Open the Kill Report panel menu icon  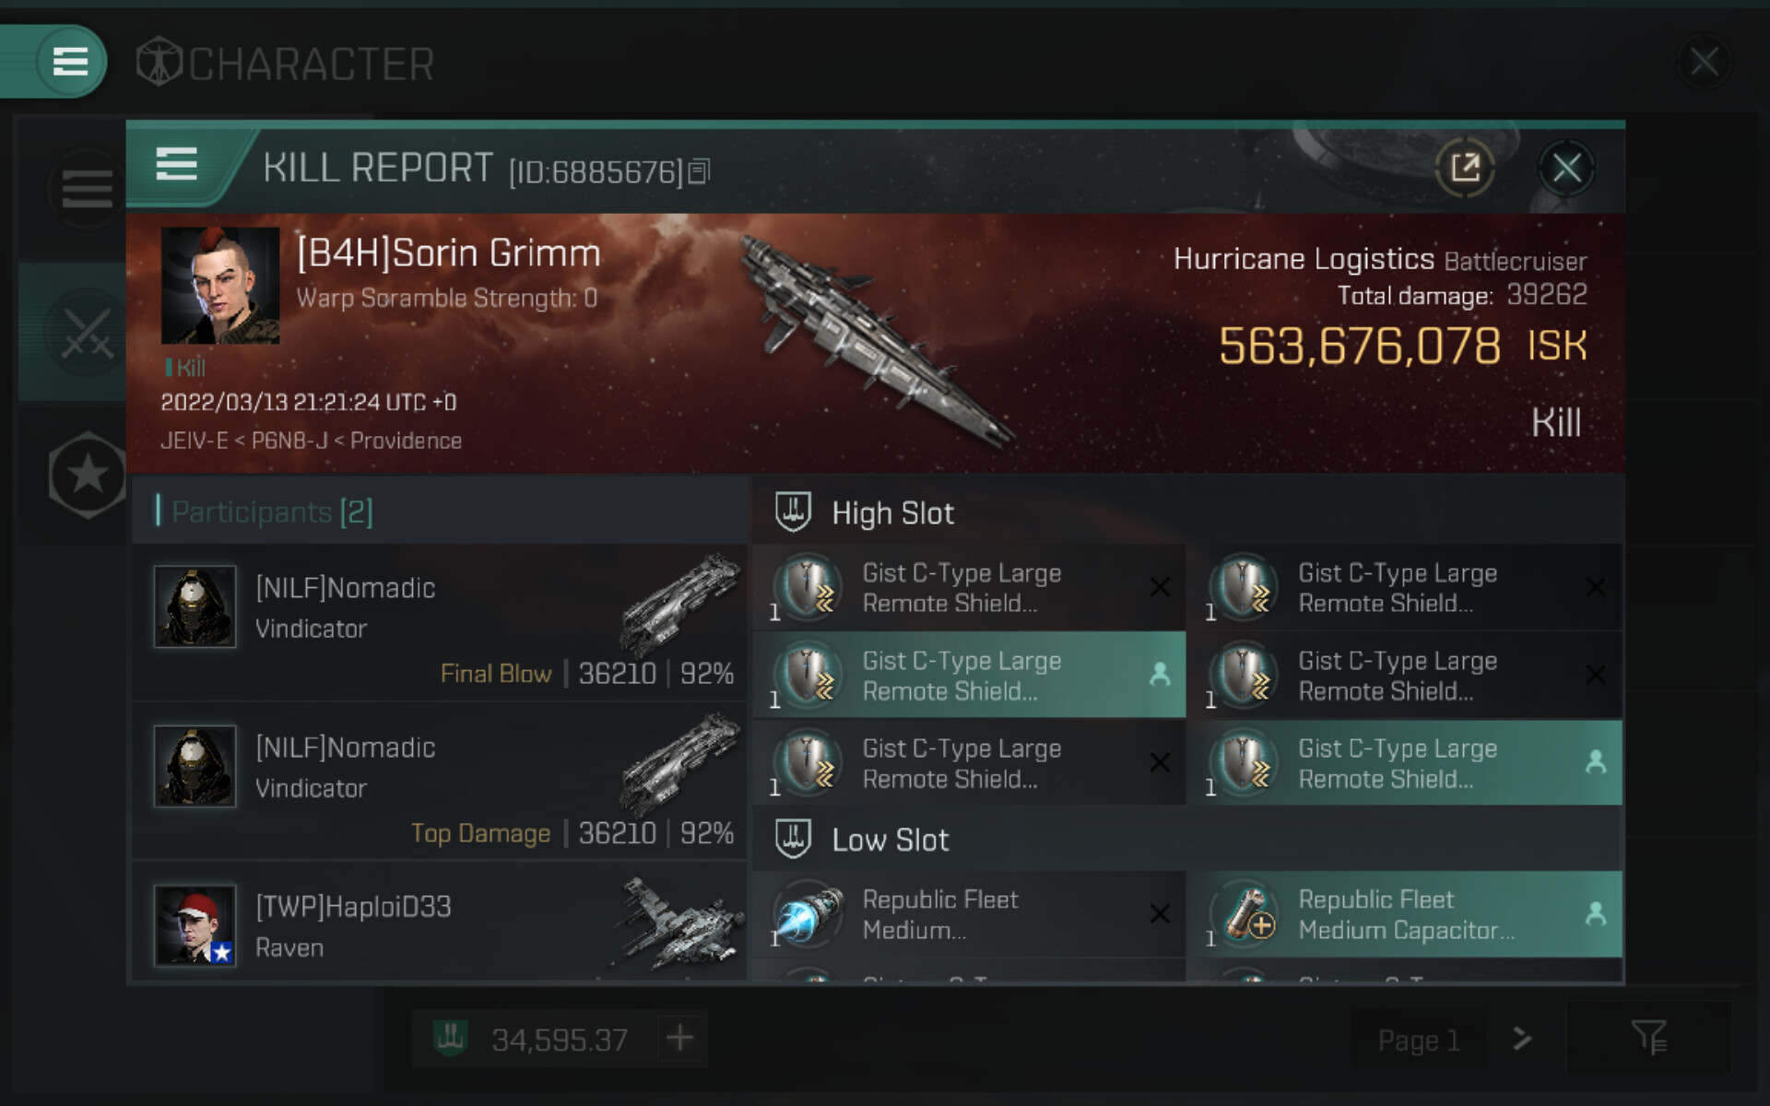(x=176, y=165)
